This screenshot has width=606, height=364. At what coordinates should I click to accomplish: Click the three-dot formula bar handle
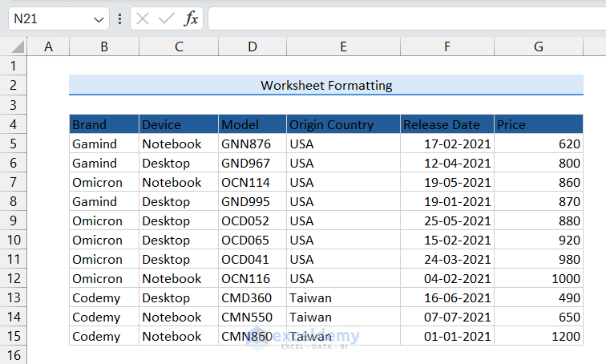119,18
